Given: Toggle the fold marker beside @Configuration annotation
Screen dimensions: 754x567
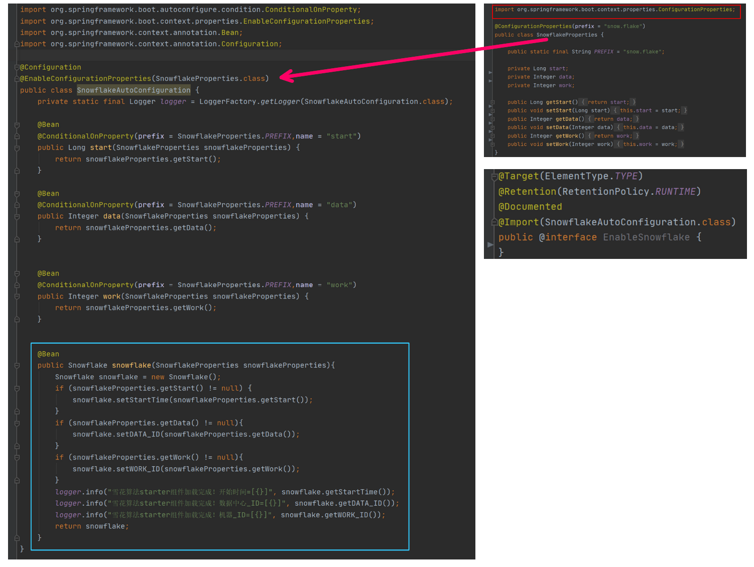Looking at the screenshot, I should click(17, 67).
